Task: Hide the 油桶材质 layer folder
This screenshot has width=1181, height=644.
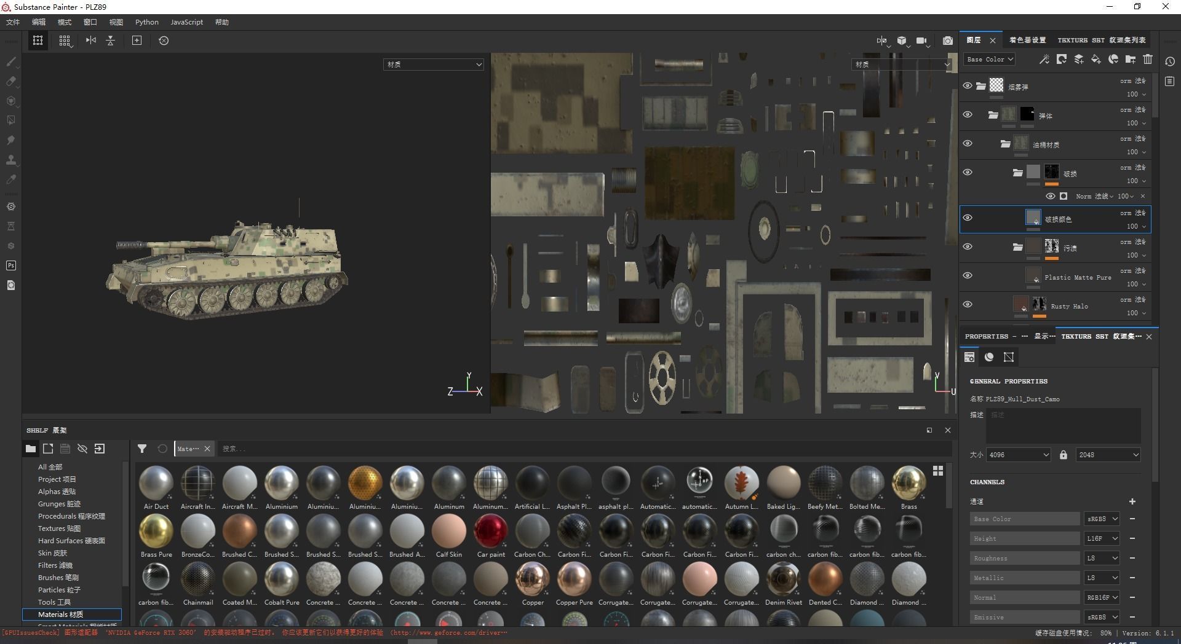Action: point(968,144)
